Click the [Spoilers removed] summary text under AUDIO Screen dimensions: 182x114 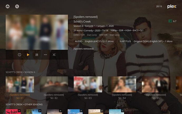point(84,49)
